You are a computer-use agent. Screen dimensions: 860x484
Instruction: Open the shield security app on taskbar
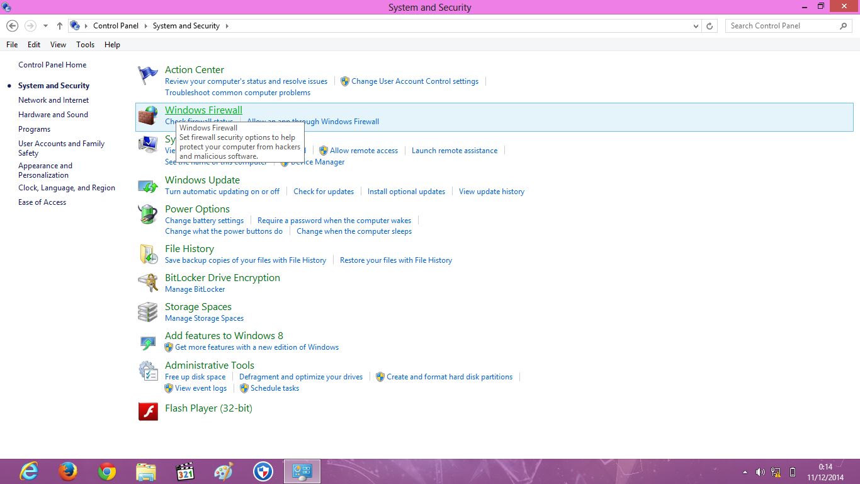pyautogui.click(x=263, y=471)
